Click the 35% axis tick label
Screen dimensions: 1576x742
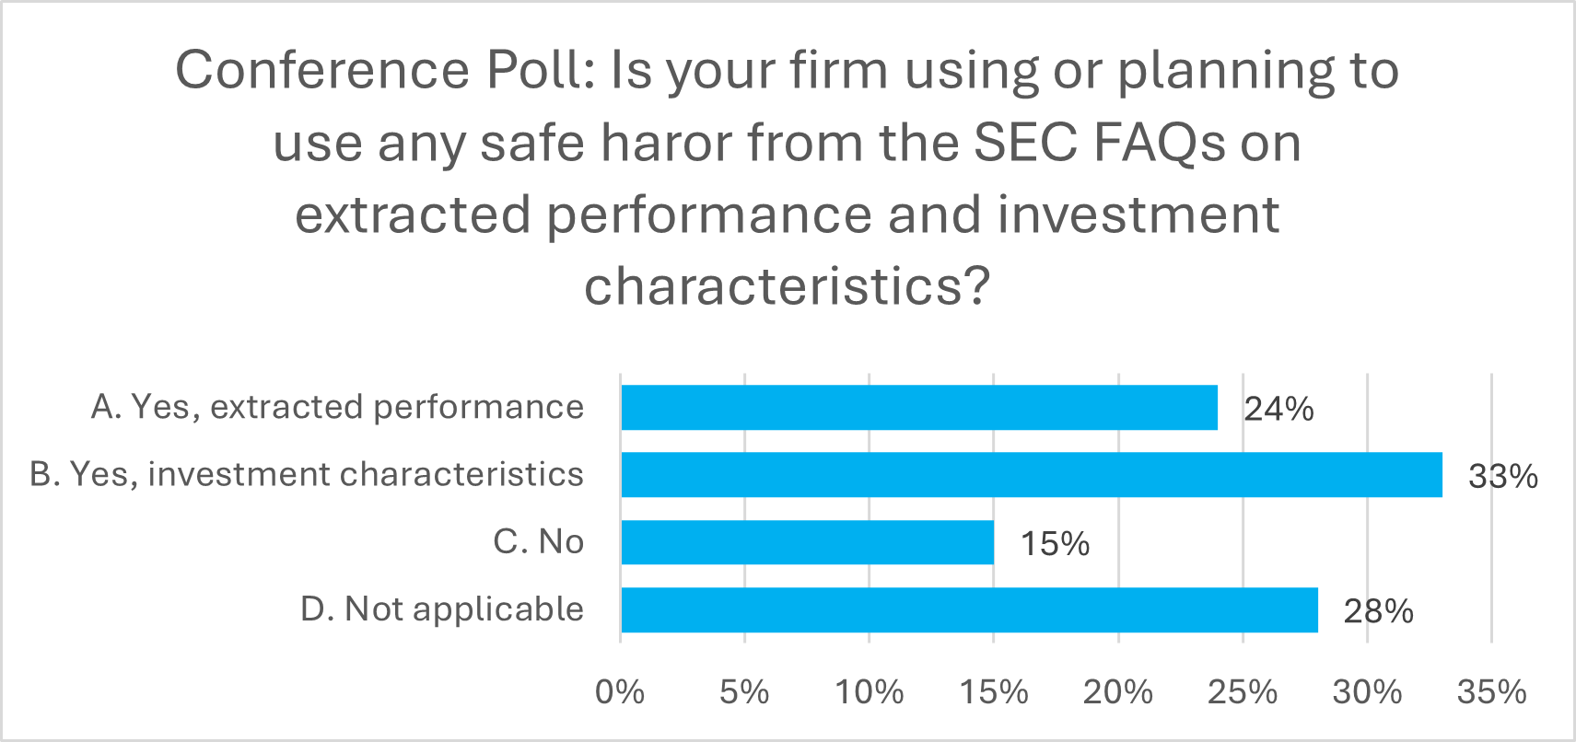click(1491, 692)
